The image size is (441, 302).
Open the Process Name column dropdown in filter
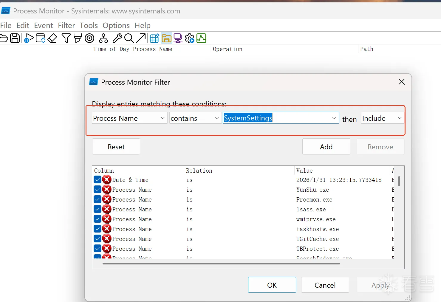(x=129, y=118)
